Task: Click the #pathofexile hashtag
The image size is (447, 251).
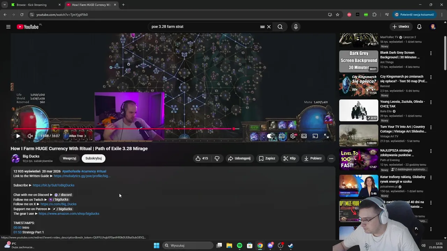Action: point(71,172)
